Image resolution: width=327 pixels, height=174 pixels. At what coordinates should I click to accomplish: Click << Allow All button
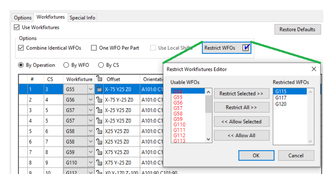click(241, 135)
